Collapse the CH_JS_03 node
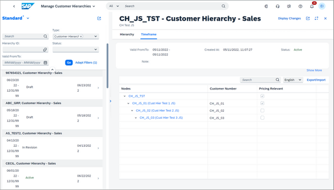Viewport: 334px width, 190px height. 136,118
